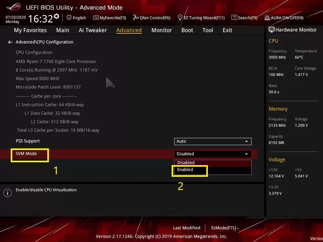Toggle AURA lighting on or off

pos(284,18)
